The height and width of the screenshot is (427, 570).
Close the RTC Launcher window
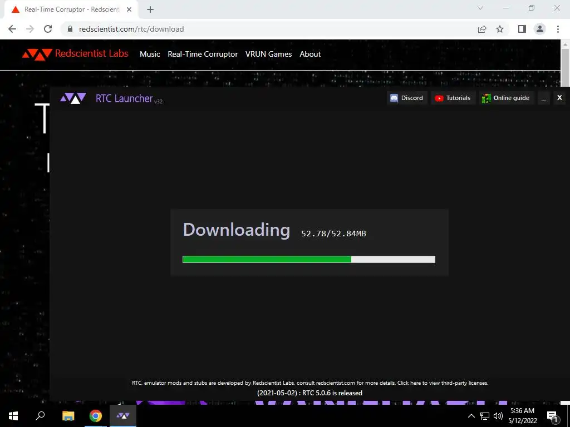point(559,98)
